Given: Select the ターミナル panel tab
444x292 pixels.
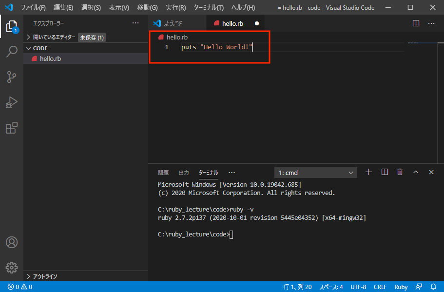Looking at the screenshot, I should coord(208,173).
